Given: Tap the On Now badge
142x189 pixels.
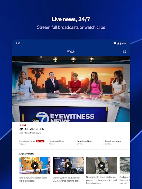Looking at the screenshot, I should click(x=40, y=141).
